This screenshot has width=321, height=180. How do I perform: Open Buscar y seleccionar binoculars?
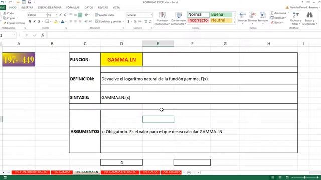coord(309,19)
